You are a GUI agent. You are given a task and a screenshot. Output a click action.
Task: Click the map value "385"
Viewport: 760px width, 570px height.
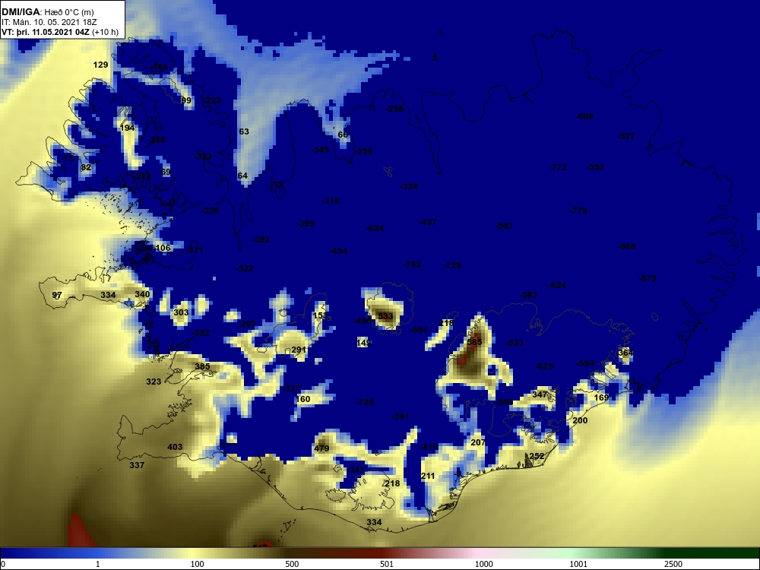tap(202, 366)
